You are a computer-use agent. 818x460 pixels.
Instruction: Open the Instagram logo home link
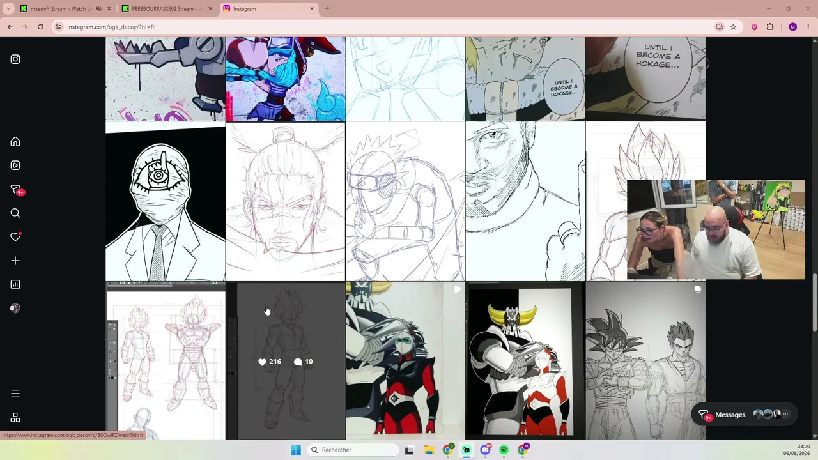[x=15, y=59]
